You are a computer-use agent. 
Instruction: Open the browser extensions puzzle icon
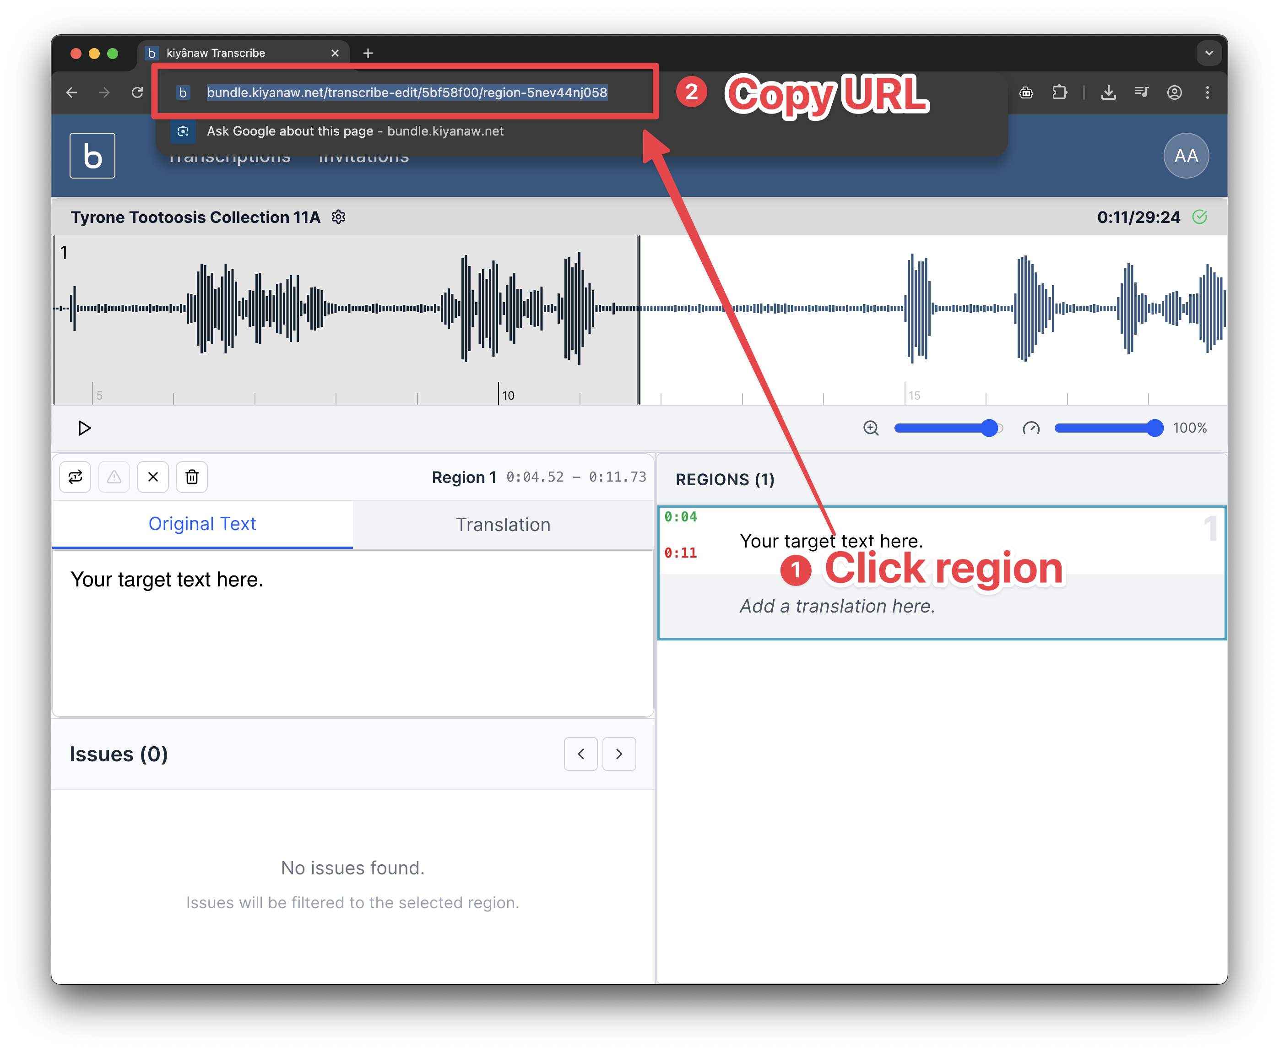coord(1059,92)
